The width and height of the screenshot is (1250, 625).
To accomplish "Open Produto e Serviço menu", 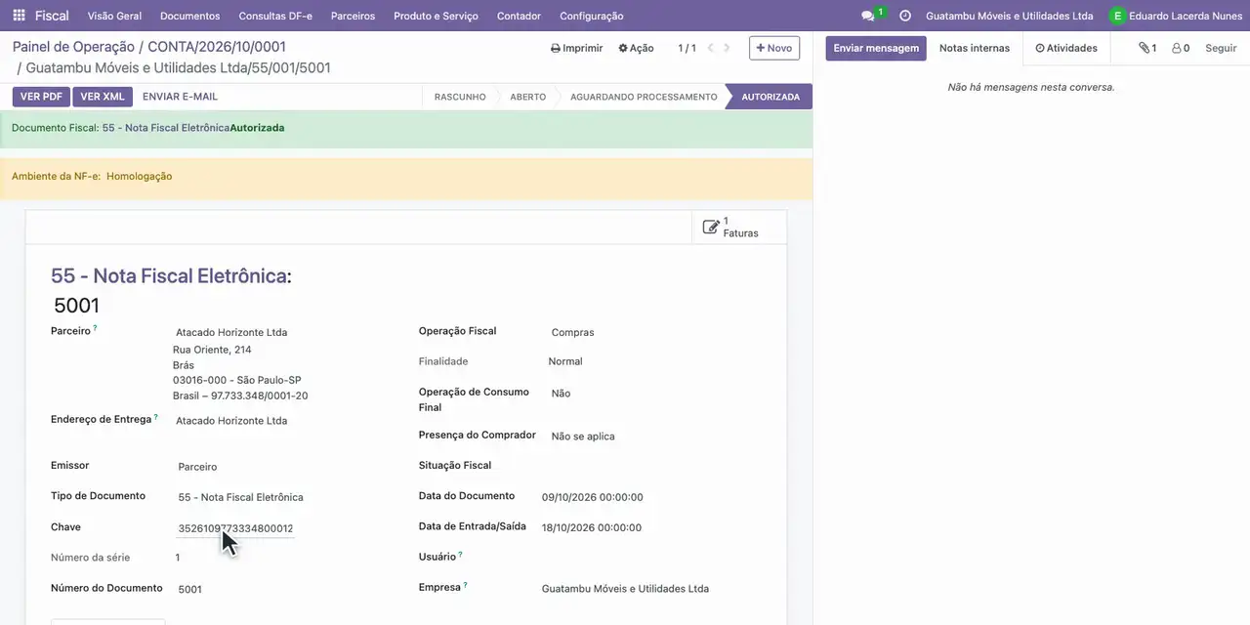I will point(436,16).
